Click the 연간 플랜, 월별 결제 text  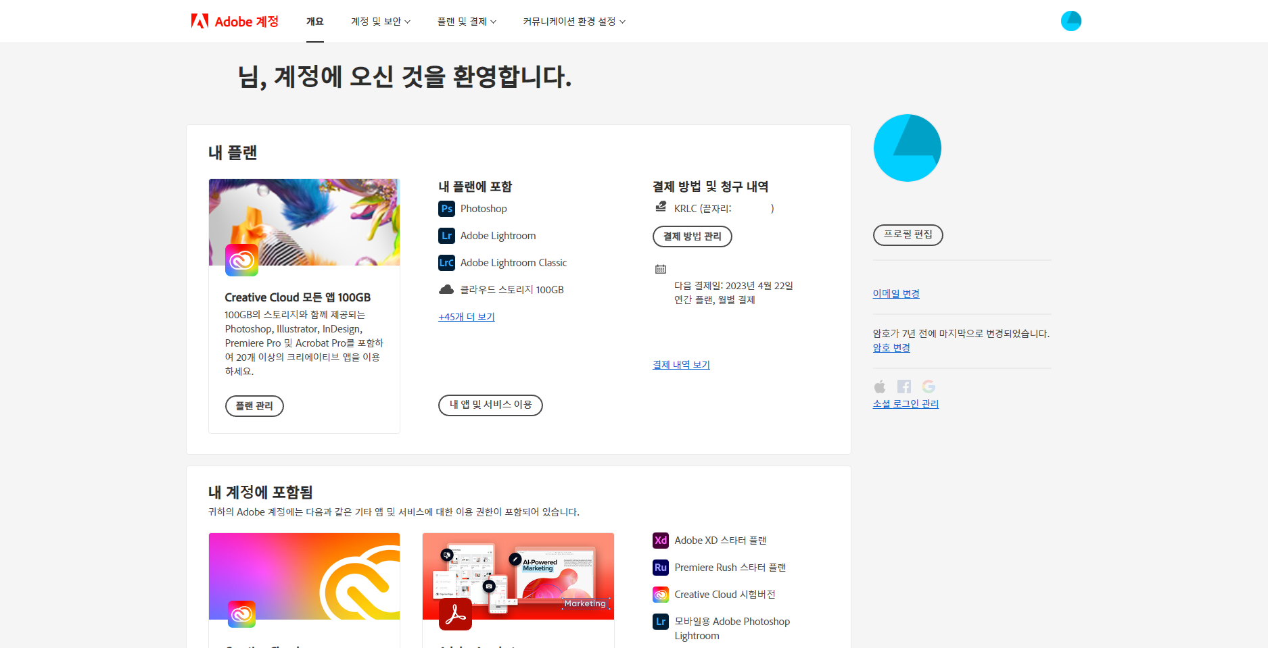tap(714, 300)
